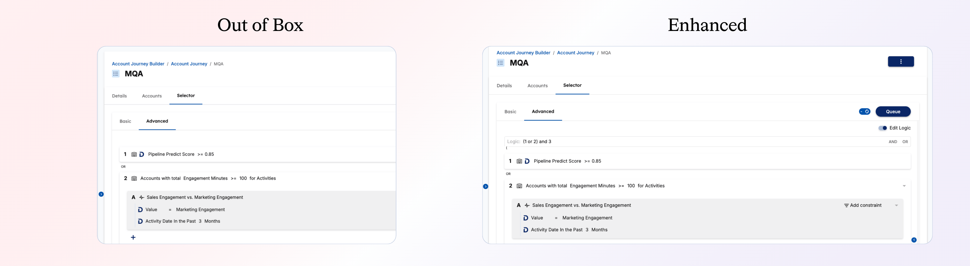Click the AND operator in the logic bar
The width and height of the screenshot is (970, 266).
point(892,142)
